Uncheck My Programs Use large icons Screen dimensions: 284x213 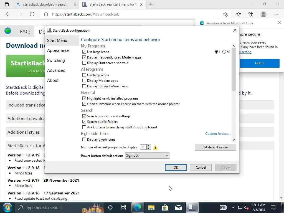pos(84,52)
